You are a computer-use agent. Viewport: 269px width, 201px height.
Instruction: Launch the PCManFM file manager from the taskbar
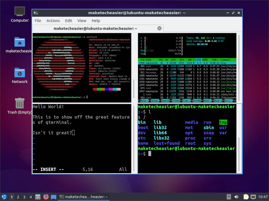(x=37, y=197)
